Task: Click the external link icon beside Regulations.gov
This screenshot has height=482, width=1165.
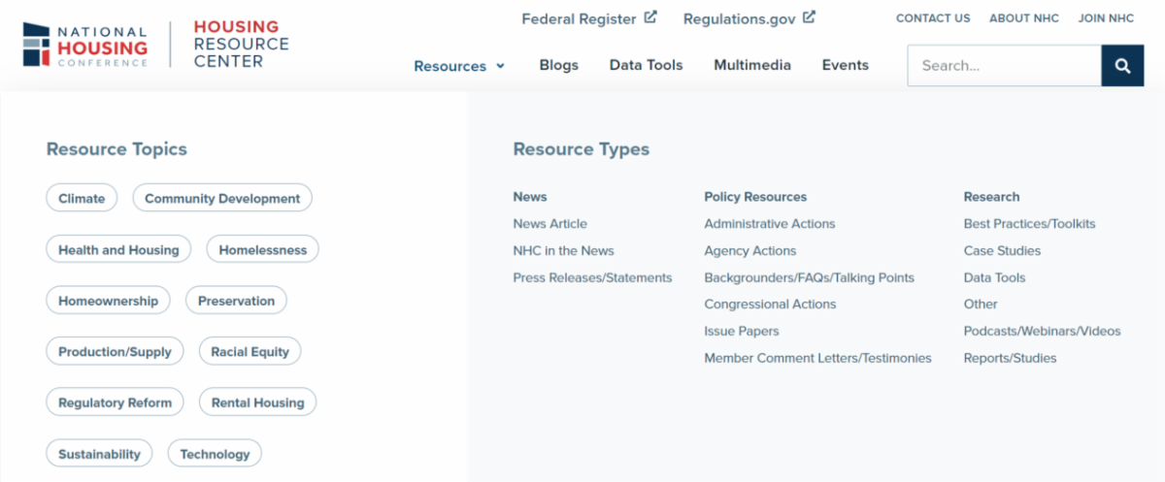Action: [809, 17]
